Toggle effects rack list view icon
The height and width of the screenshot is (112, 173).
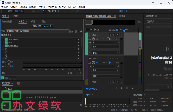click(x=7, y=78)
